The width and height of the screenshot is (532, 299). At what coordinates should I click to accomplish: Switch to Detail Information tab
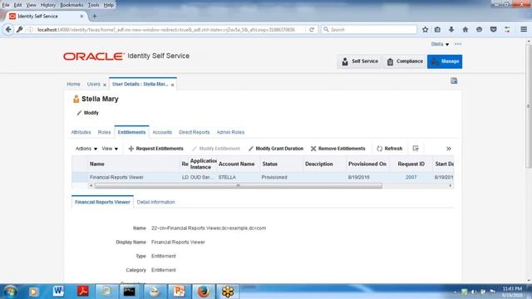point(155,202)
